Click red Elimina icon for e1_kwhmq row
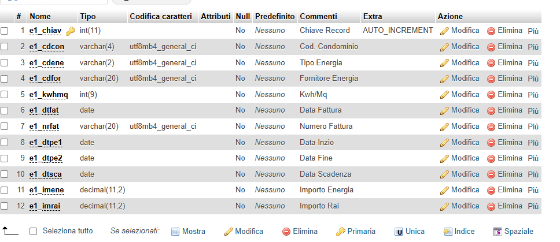The height and width of the screenshot is (242, 560). click(x=491, y=95)
